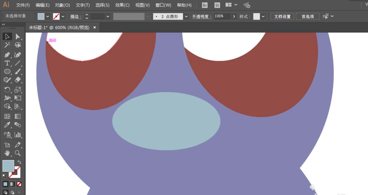Screen dimensions: 368x195
Task: Set paint mode to None
Action: pos(19,184)
